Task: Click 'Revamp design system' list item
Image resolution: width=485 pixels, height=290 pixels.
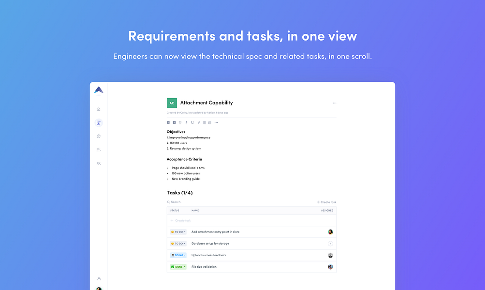Action: click(184, 149)
